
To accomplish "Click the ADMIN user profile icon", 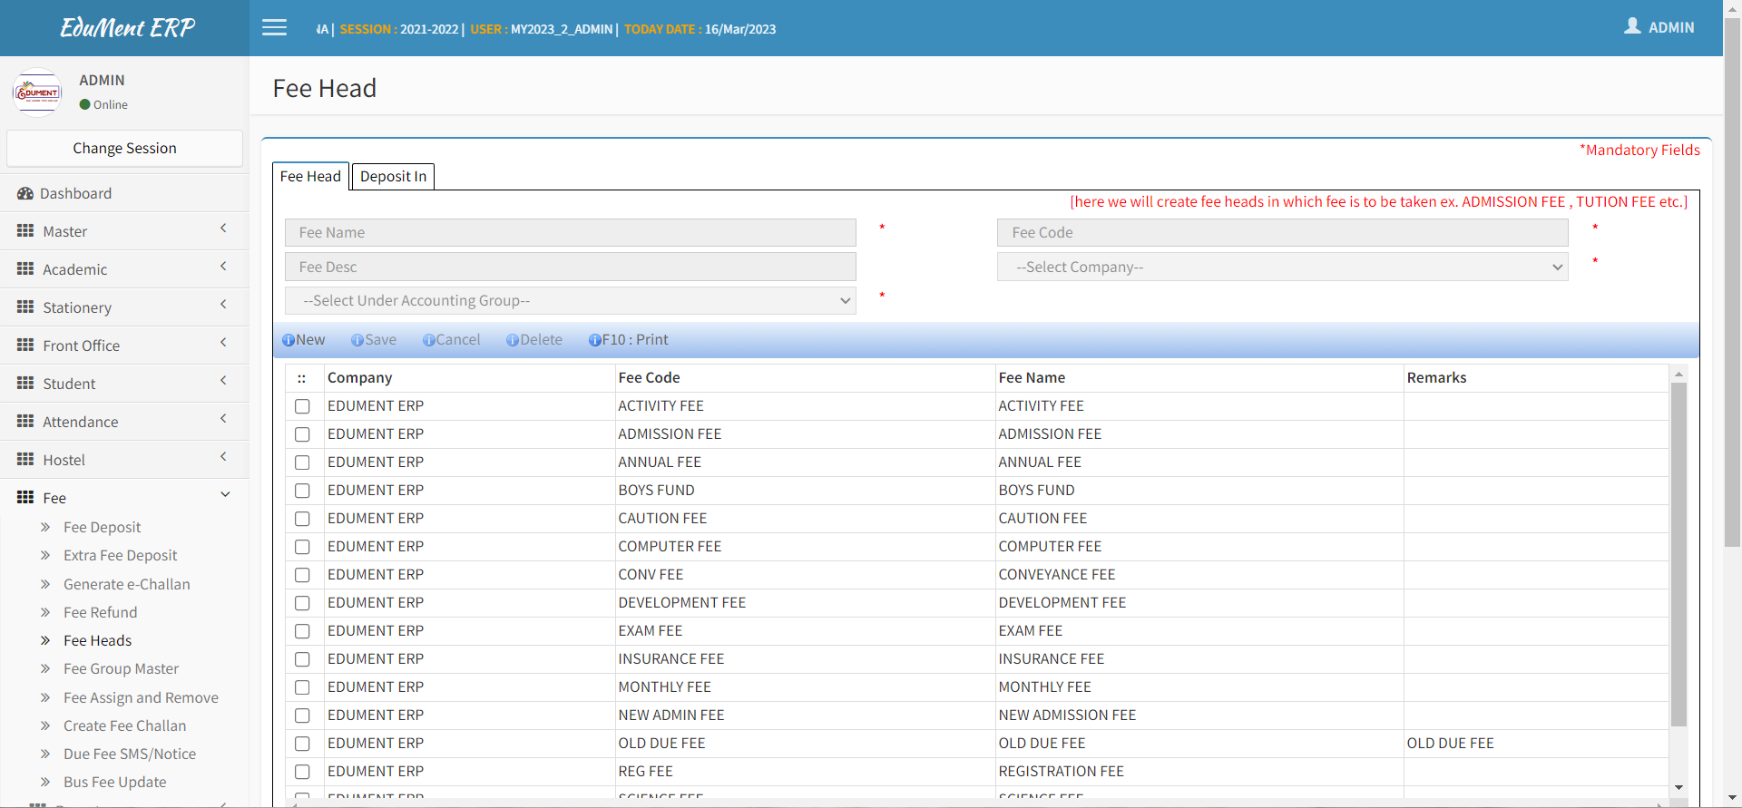I will tap(1632, 26).
